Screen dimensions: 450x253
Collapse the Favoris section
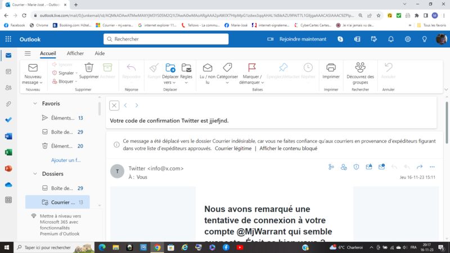tap(35, 103)
